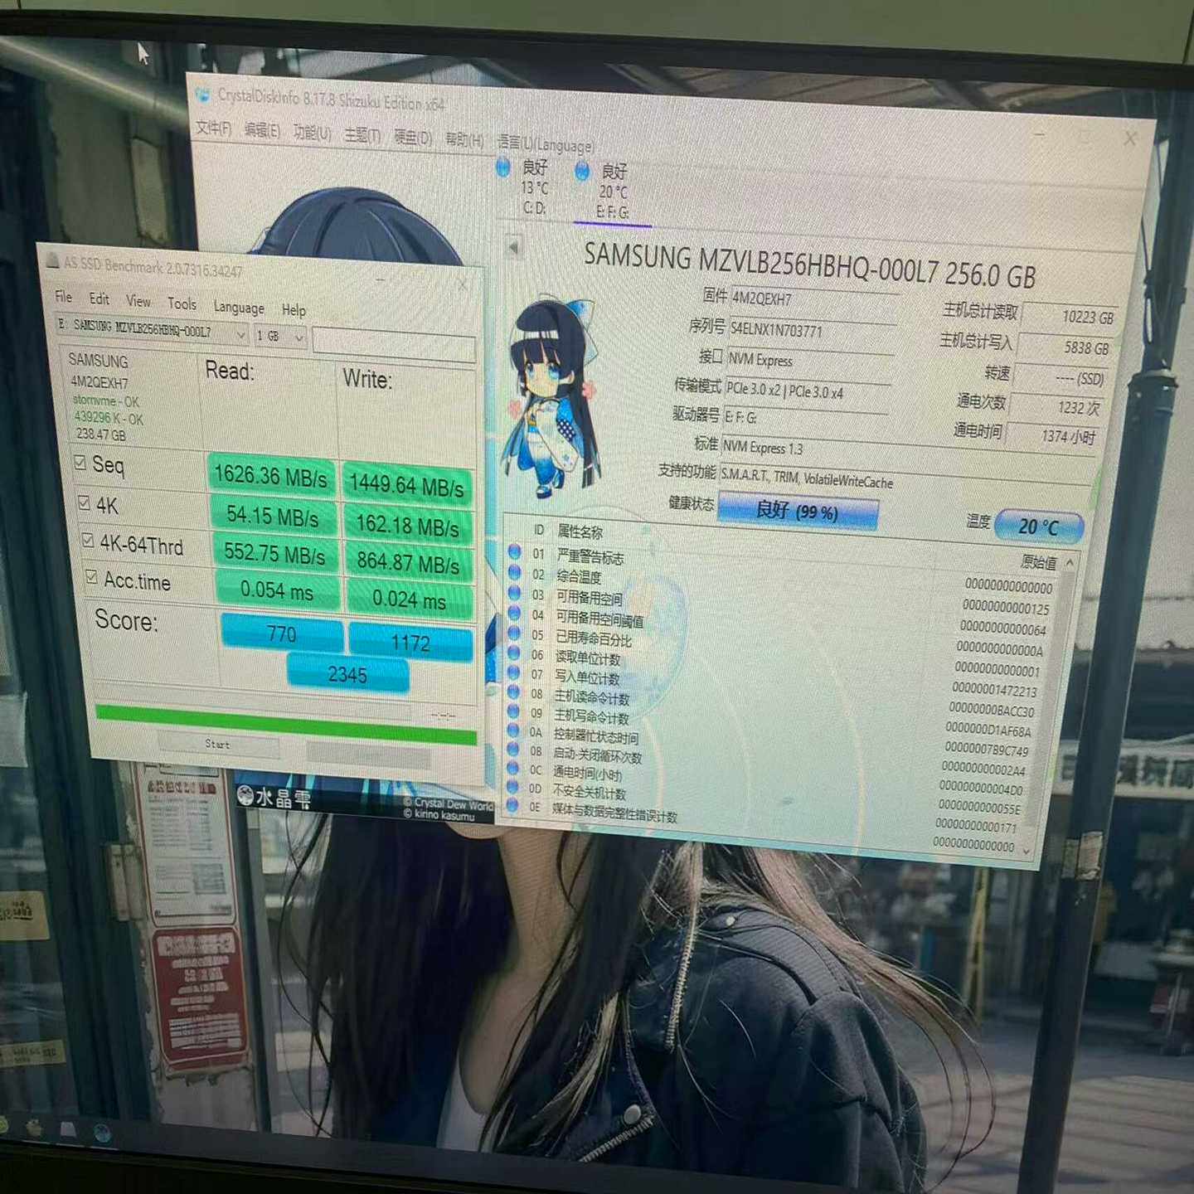Click the status circle for attribute 0B 启动-关闭循环次数
The width and height of the screenshot is (1194, 1194).
pos(513,750)
